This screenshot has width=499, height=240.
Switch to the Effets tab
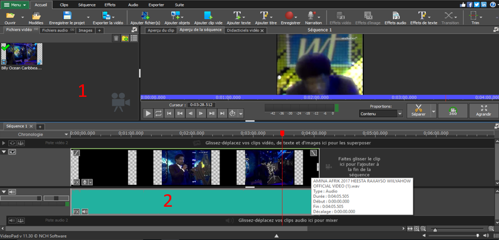pos(110,5)
